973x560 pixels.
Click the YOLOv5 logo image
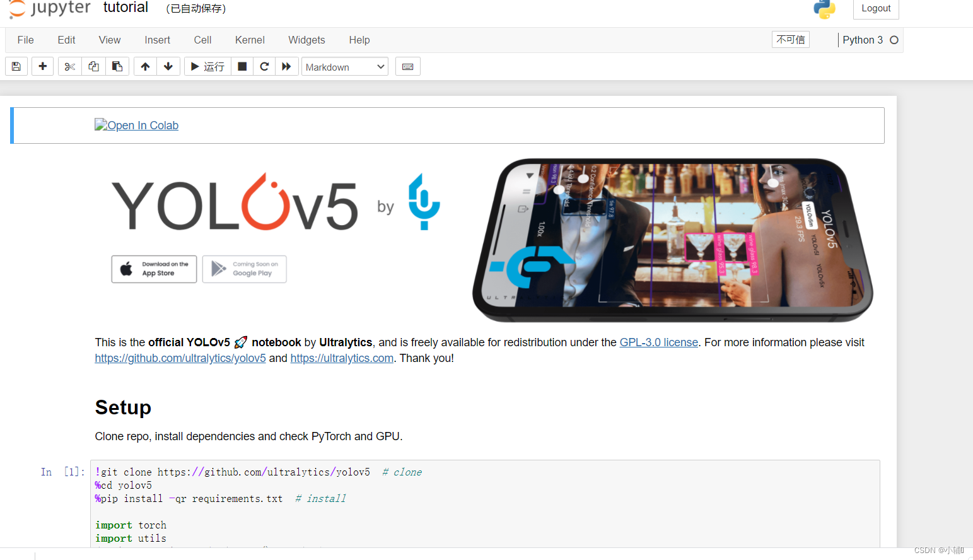point(235,202)
